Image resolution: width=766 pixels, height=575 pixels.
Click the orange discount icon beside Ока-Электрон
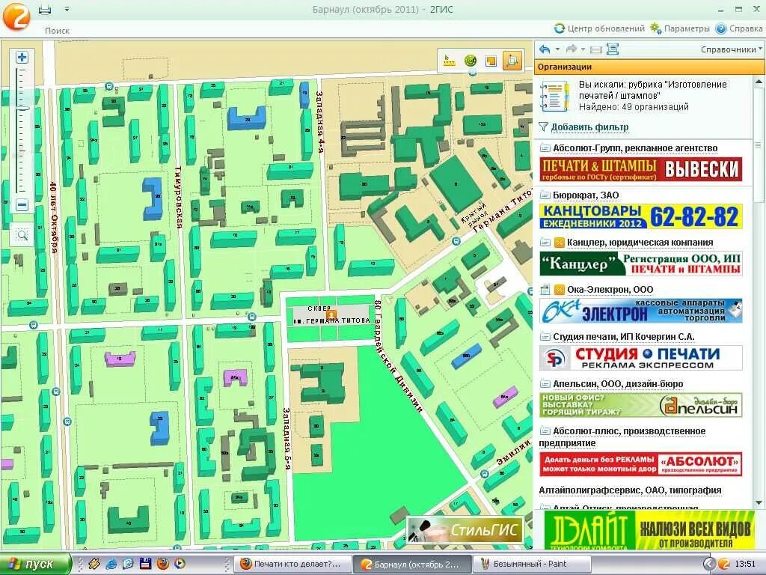[560, 290]
